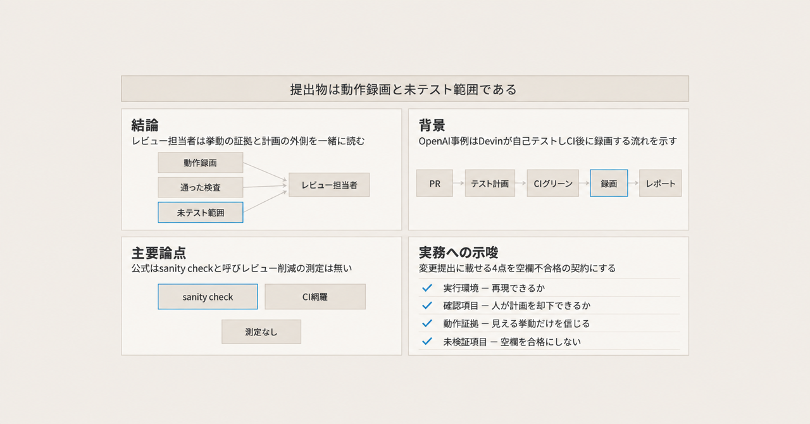
Task: Click the レポート step box
Action: click(x=660, y=183)
